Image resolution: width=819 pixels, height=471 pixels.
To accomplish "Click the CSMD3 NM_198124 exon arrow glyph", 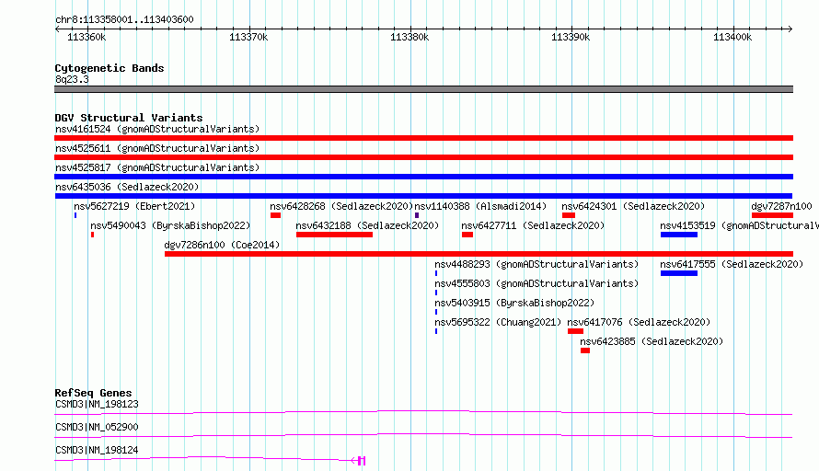I will [359, 460].
